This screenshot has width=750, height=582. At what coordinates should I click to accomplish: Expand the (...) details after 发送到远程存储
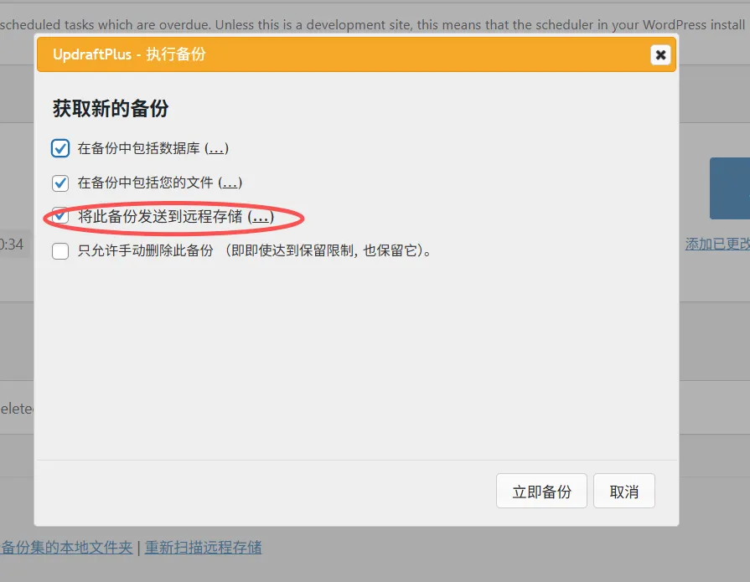[261, 217]
